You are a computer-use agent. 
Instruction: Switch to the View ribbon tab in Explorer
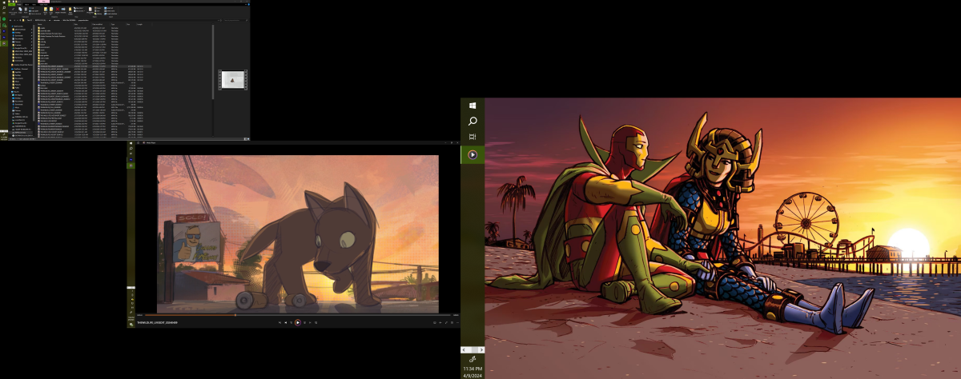tap(34, 4)
